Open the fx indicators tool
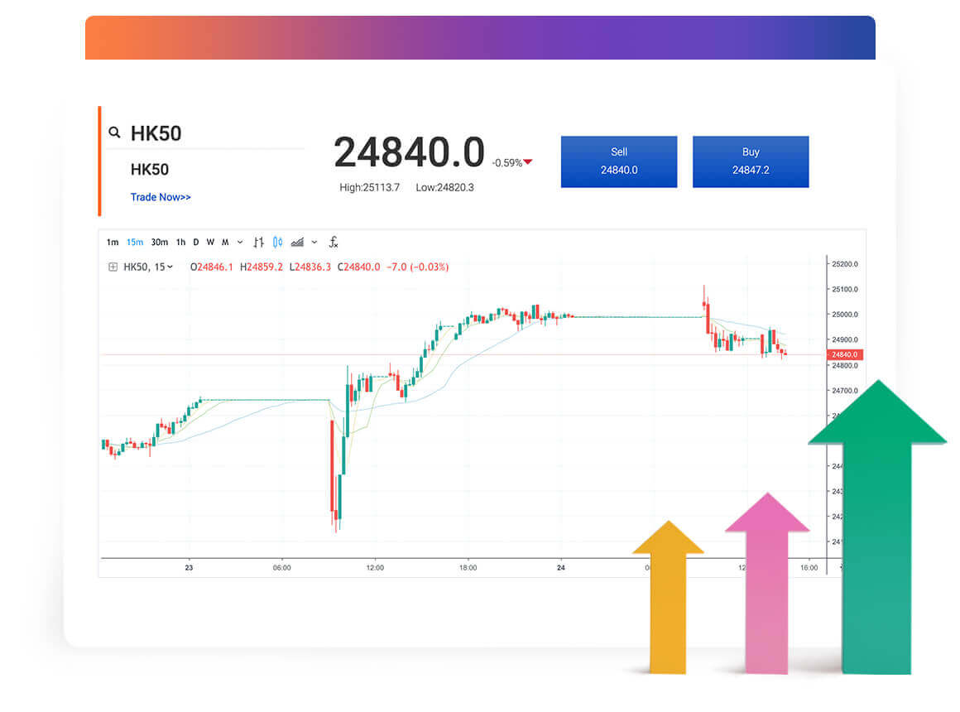Viewport: 960px width, 712px height. (x=334, y=243)
